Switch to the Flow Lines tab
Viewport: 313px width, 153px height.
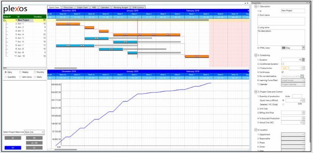[x=68, y=7]
